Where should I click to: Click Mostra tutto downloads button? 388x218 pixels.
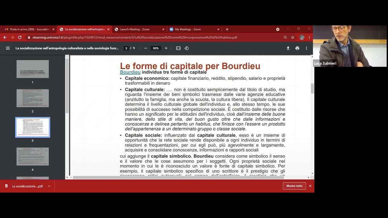click(x=294, y=186)
